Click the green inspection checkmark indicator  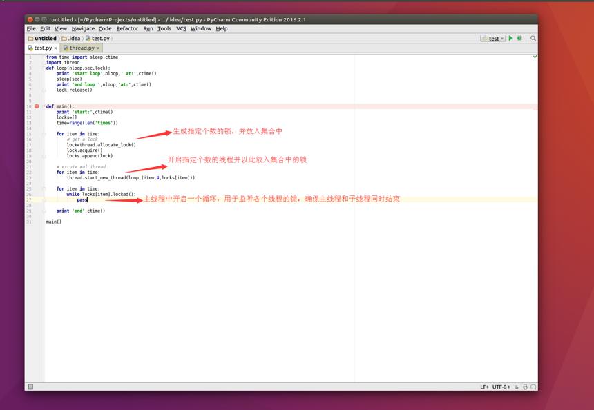[535, 57]
